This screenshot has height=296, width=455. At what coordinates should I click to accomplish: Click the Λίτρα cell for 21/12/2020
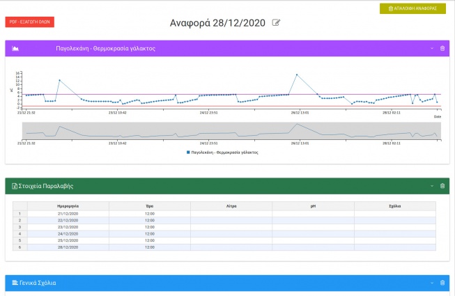(x=231, y=213)
